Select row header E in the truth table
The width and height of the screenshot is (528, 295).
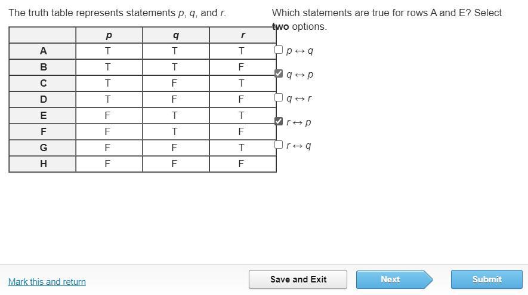pyautogui.click(x=43, y=116)
